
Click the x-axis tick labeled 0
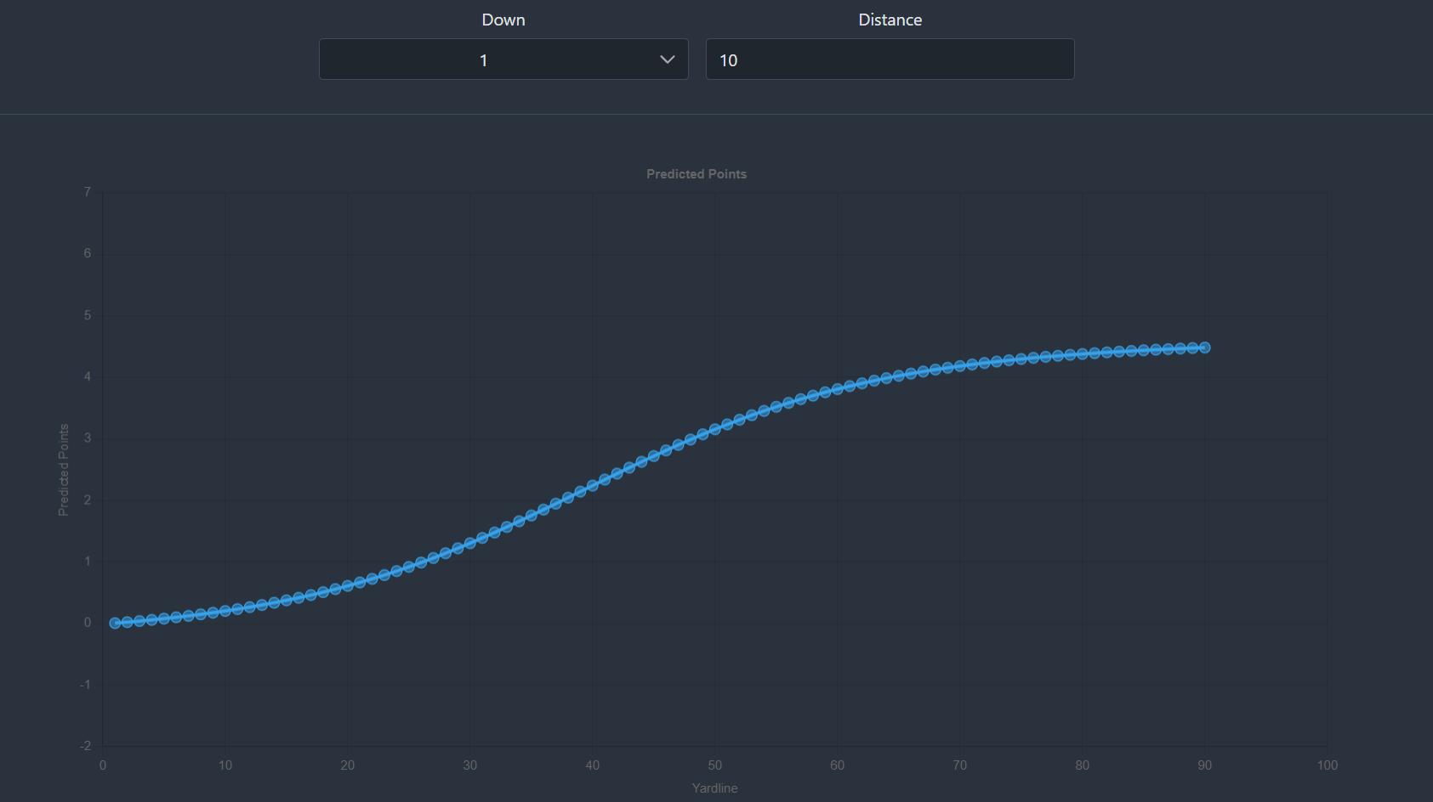[103, 765]
